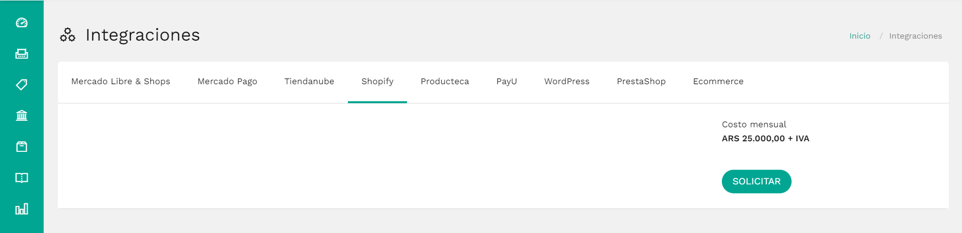Switch to Mercado Libre & Shops tab
Image resolution: width=962 pixels, height=233 pixels.
(x=121, y=82)
